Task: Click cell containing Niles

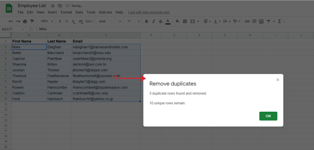Action: [29, 47]
